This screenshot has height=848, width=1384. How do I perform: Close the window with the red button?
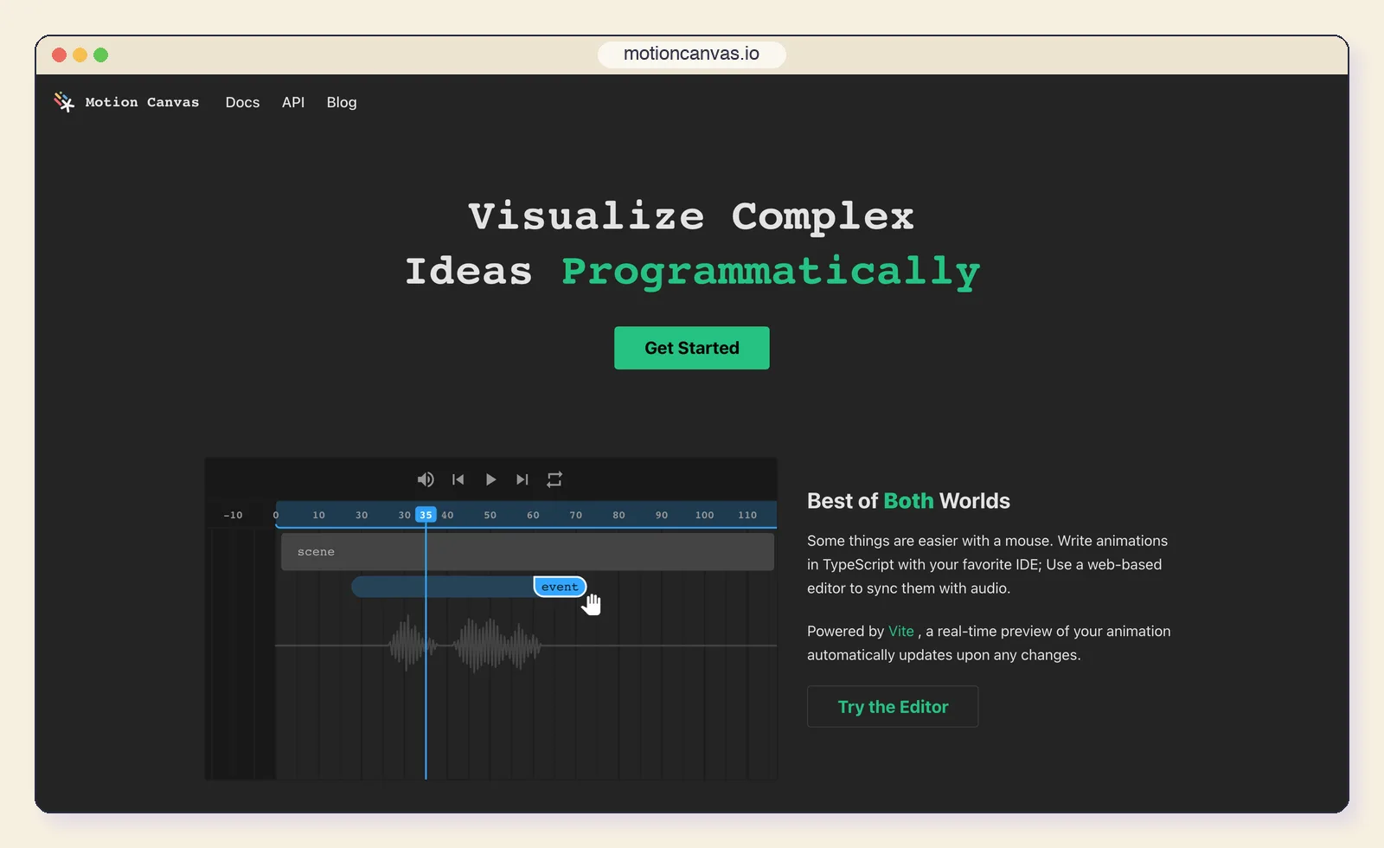(60, 55)
